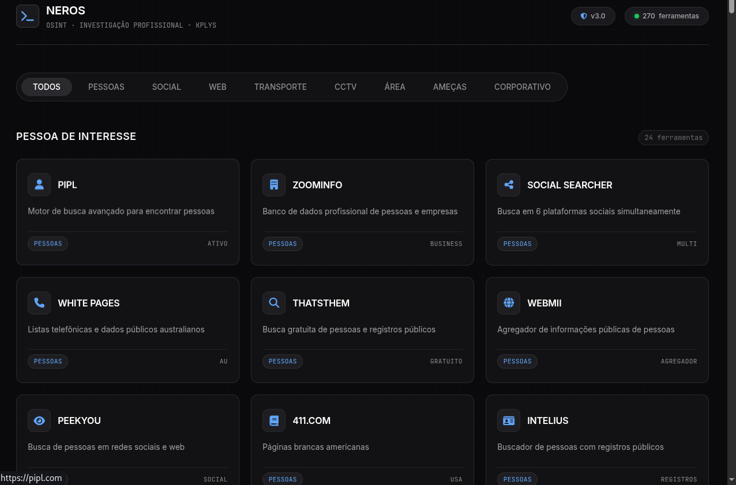This screenshot has height=485, width=736.
Task: Click the NEROS title text
Action: tap(66, 10)
